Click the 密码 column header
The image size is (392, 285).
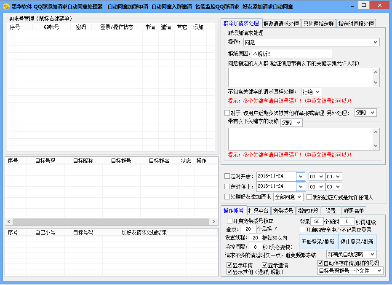click(81, 27)
